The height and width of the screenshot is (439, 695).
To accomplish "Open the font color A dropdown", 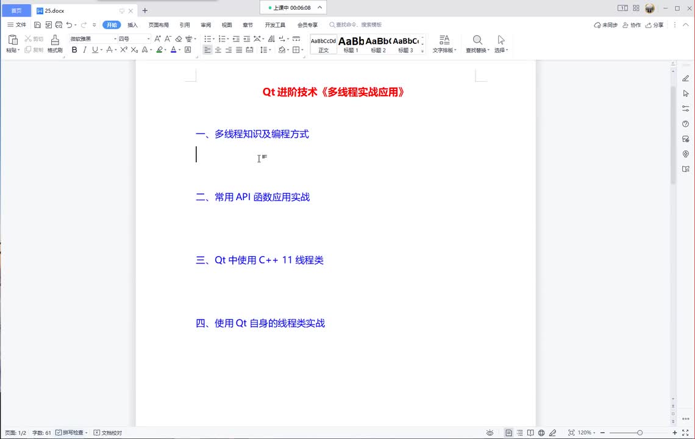I will tap(179, 50).
